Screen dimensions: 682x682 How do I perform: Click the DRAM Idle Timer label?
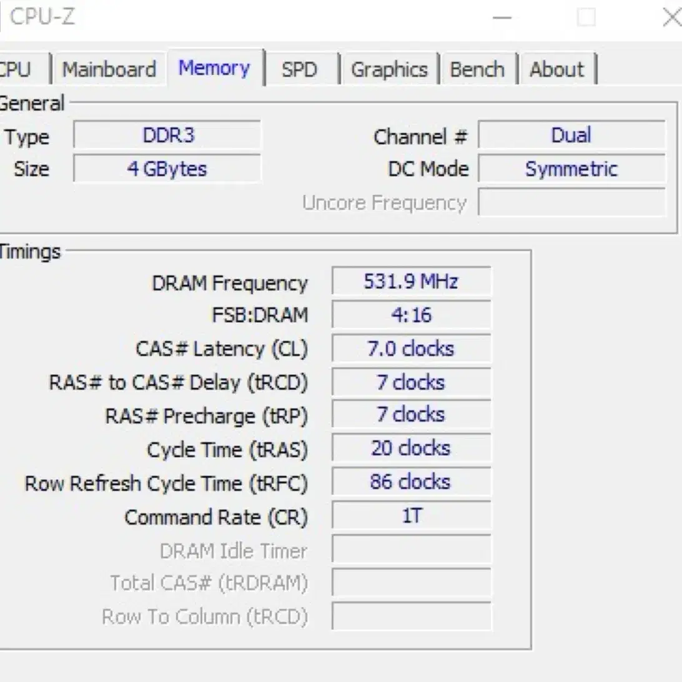coord(234,551)
